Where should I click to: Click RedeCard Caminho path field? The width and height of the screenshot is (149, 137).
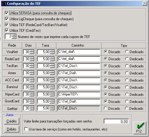point(79,59)
